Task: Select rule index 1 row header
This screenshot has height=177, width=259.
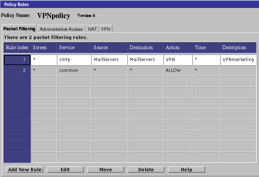Action: coord(17,60)
